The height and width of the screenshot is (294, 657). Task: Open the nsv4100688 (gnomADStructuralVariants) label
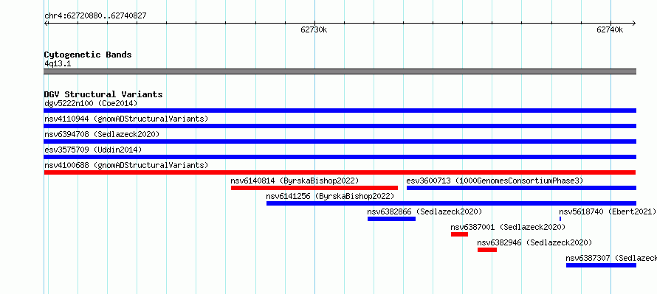point(126,165)
